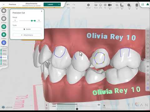Viewport: 150px width, 112px height.
Task: Click the Undo arrow icon
Action: [68, 5]
